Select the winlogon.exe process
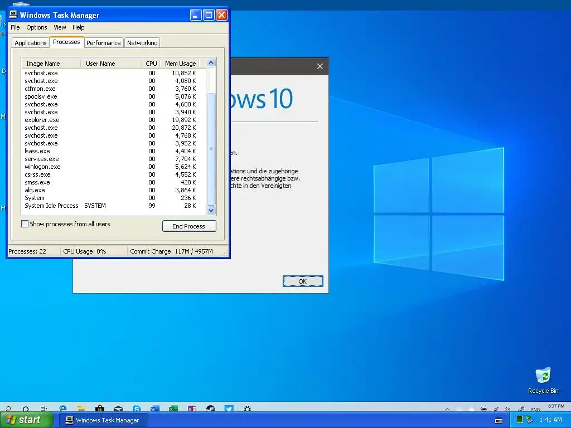The width and height of the screenshot is (571, 428). pos(114,167)
